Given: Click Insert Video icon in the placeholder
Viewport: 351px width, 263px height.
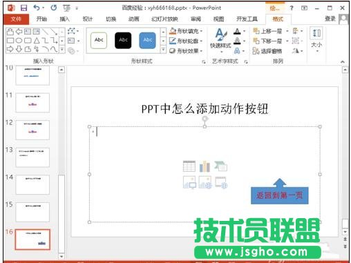Looking at the screenshot, I should click(x=221, y=182).
